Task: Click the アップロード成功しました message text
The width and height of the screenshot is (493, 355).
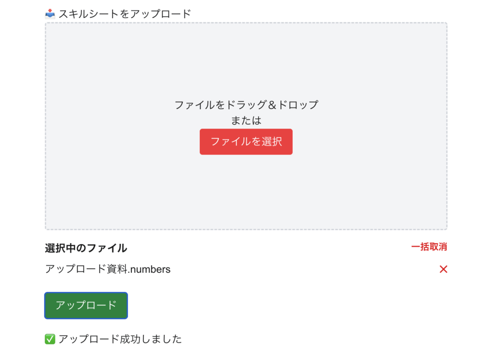Action: (x=120, y=339)
